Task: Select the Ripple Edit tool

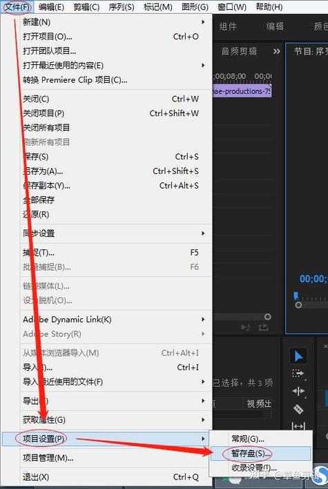Action: click(x=298, y=391)
